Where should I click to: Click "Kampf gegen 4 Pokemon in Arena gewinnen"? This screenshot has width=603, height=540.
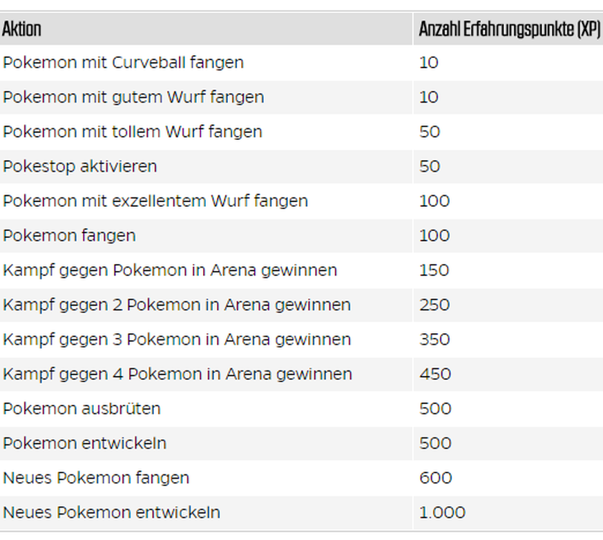point(178,374)
